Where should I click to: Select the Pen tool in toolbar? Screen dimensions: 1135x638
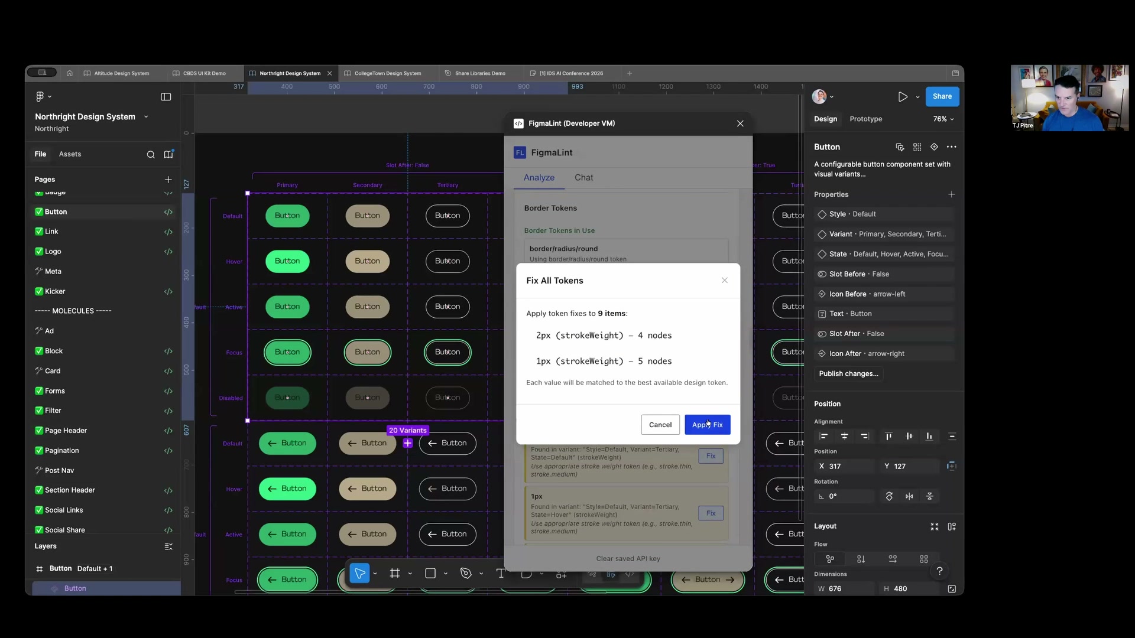466,574
